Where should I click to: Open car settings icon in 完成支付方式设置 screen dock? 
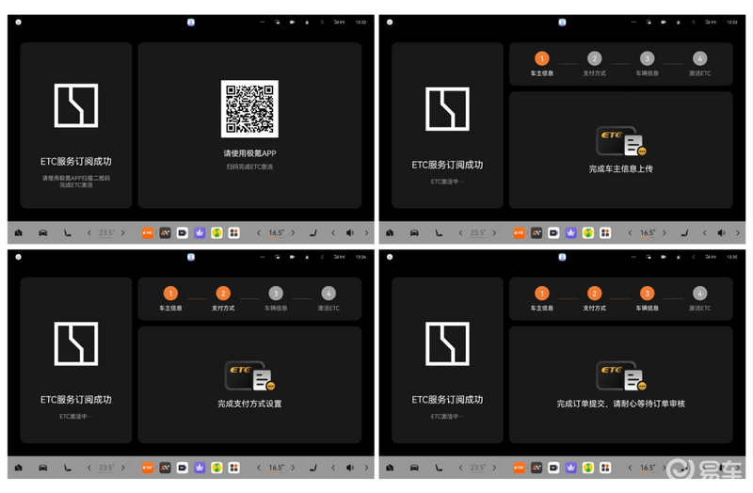[x=42, y=468]
